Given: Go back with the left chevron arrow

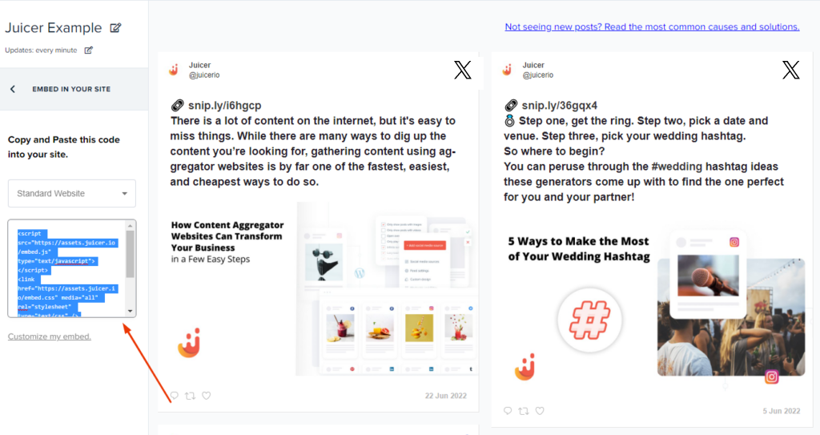Looking at the screenshot, I should click(x=13, y=89).
